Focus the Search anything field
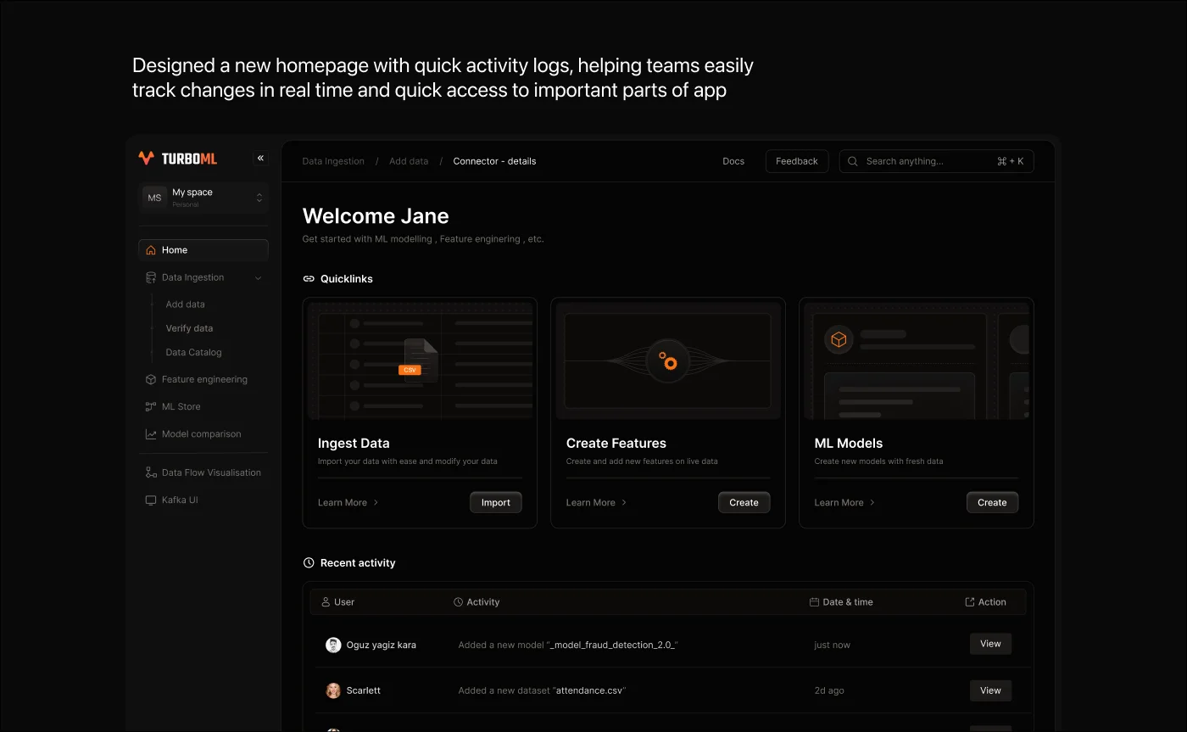This screenshot has height=732, width=1187. (x=937, y=161)
